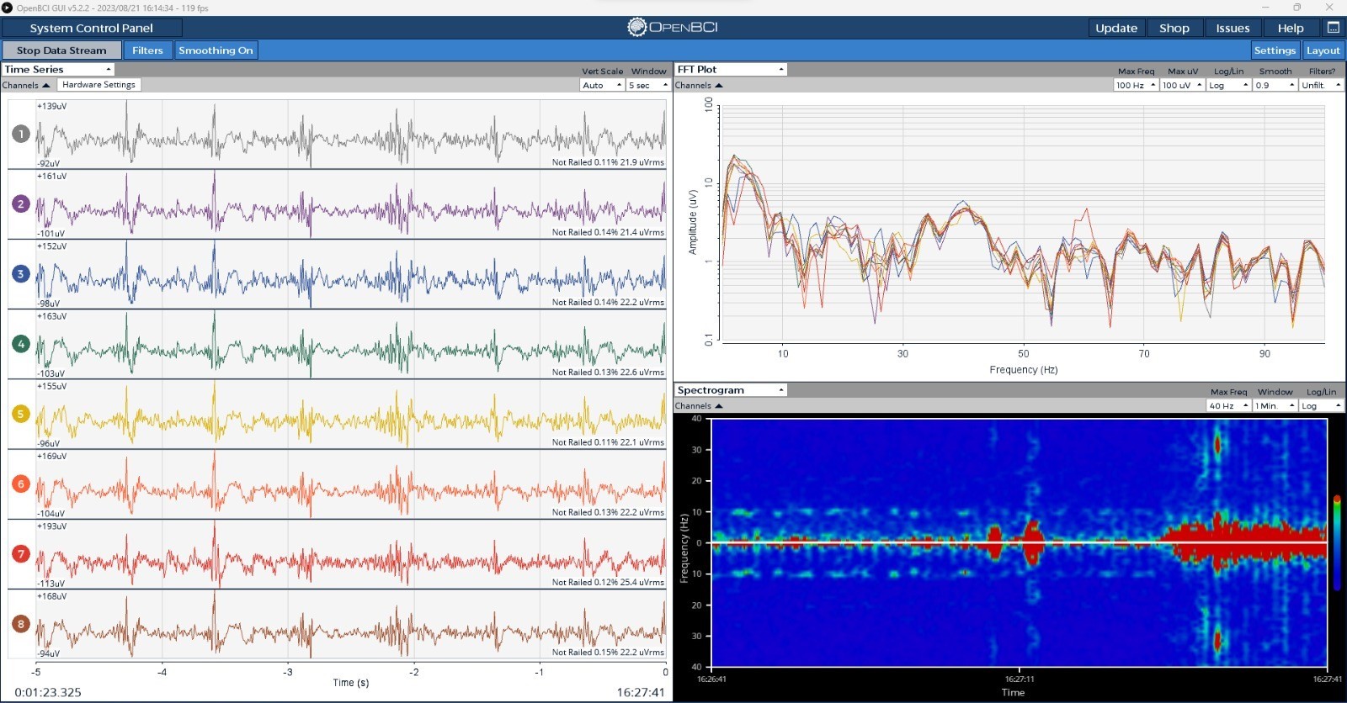Open FFT Max Freq 100 Hz dropdown

[x=1136, y=85]
